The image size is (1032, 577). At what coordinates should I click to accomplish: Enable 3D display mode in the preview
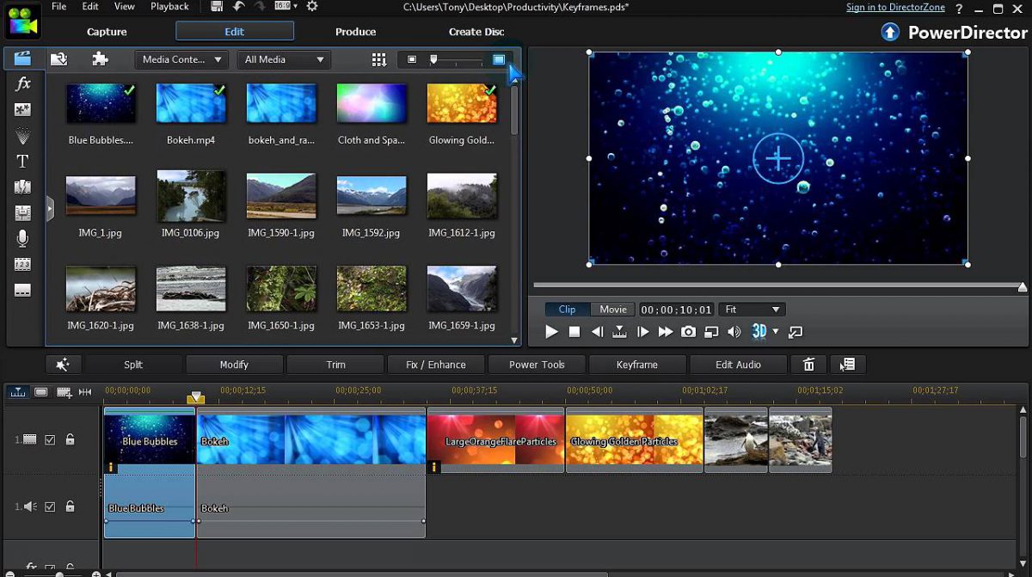click(x=759, y=331)
